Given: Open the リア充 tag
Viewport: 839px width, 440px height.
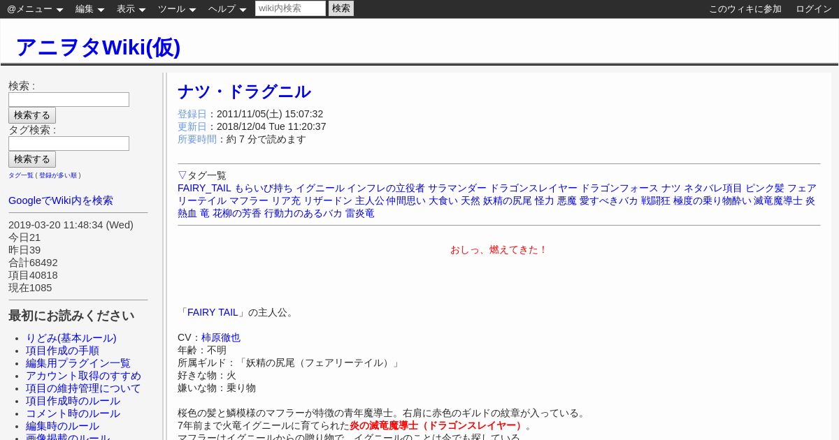Looking at the screenshot, I should [286, 200].
